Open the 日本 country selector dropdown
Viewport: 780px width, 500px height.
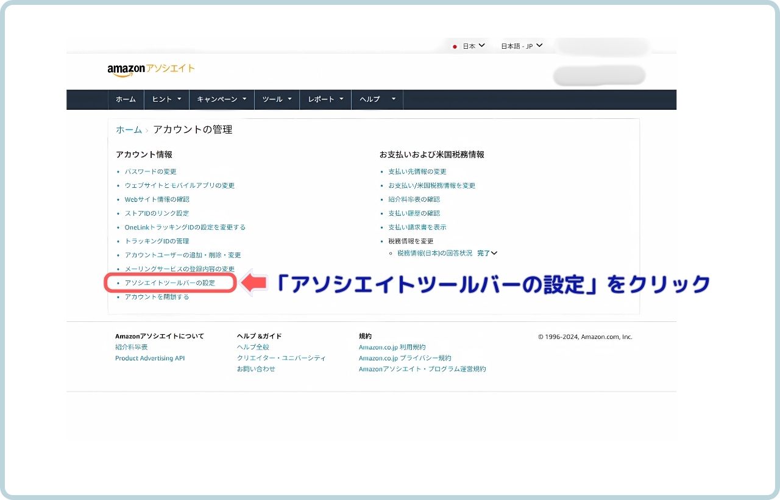469,46
